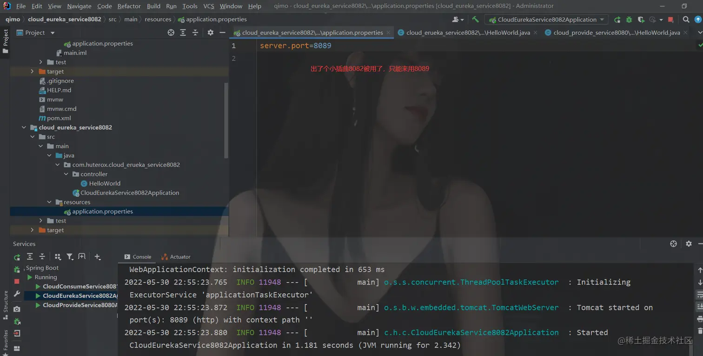The image size is (703, 356).
Task: Open Services panel settings gear
Action: click(689, 244)
